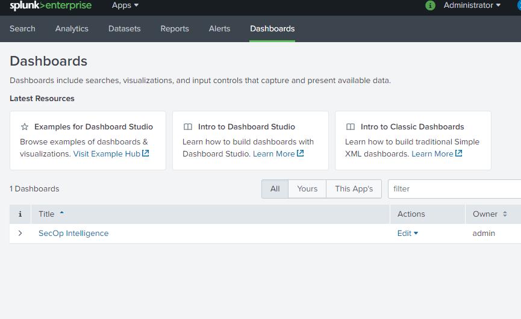Open the Apps dropdown menu
The width and height of the screenshot is (521, 319).
pyautogui.click(x=125, y=5)
